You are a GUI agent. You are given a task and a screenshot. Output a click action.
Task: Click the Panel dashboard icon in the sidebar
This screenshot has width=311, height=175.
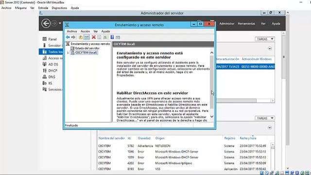45,39
